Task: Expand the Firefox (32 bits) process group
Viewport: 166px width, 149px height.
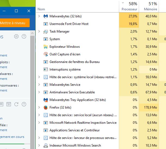Action: [39, 107]
